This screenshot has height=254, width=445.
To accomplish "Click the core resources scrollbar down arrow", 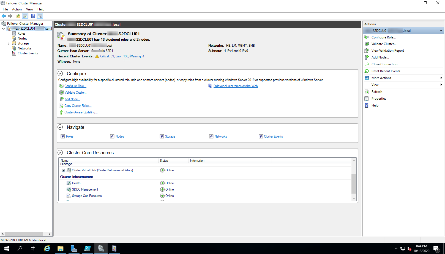I will pyautogui.click(x=354, y=199).
